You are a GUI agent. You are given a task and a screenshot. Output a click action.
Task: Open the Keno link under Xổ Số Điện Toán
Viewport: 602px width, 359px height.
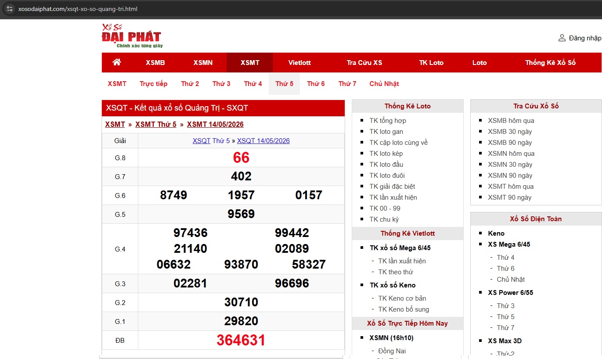coord(496,233)
